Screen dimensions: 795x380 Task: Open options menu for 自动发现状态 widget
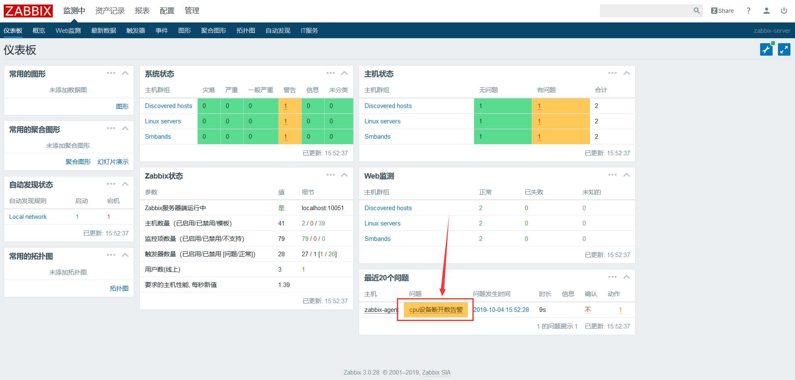[x=111, y=184]
